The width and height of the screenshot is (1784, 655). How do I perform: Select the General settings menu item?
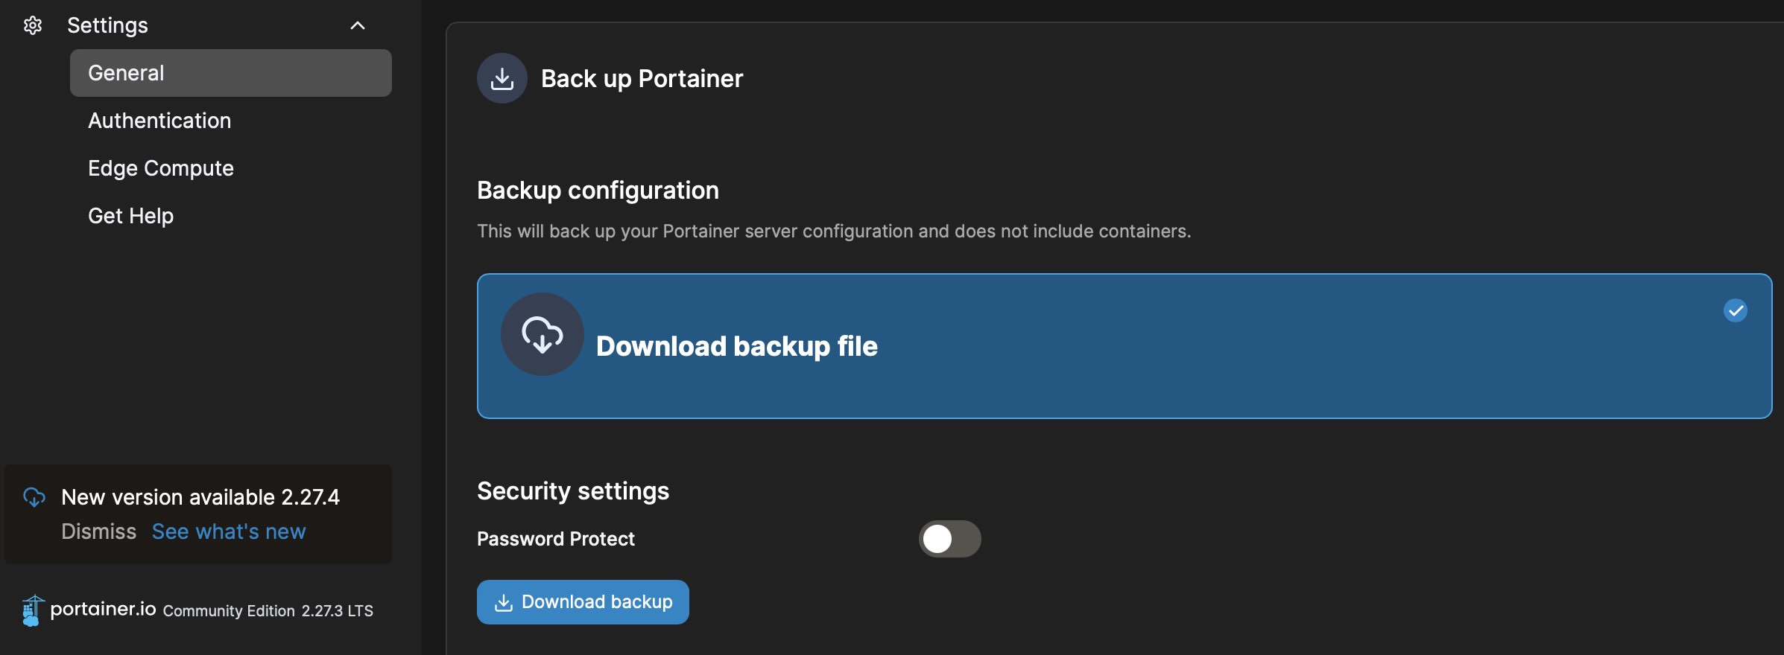(231, 73)
